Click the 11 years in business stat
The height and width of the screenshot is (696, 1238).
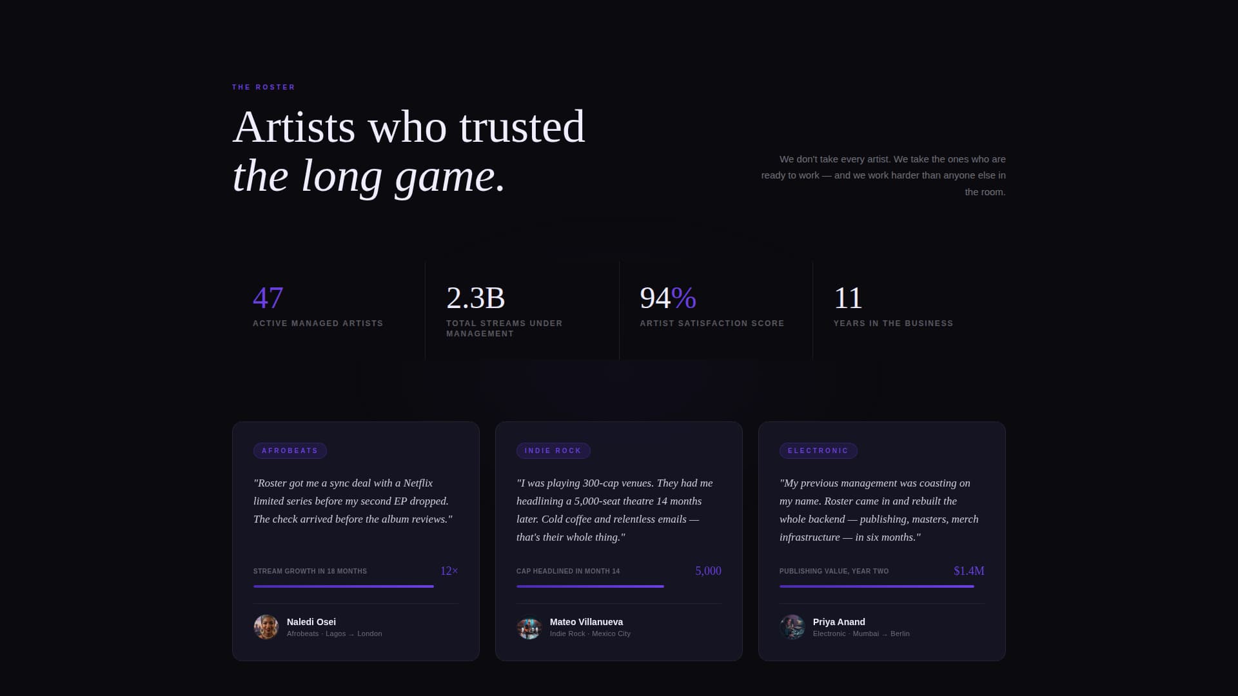[847, 298]
